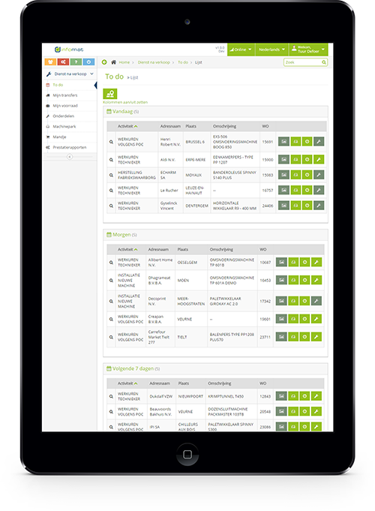Open the magnifier for the Henri Robert N.V. row

coord(111,142)
